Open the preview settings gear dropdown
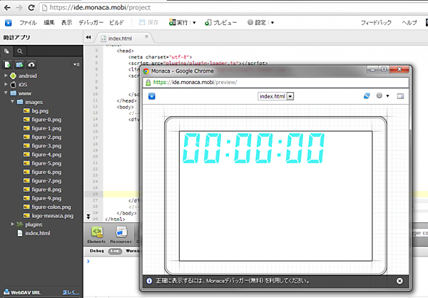This screenshot has height=298, width=428. pos(382,96)
